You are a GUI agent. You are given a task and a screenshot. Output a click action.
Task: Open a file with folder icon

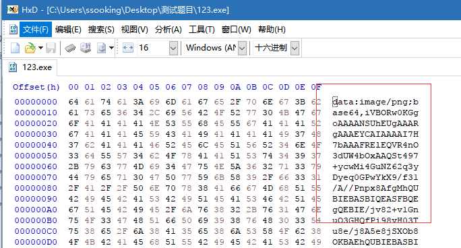coord(30,48)
